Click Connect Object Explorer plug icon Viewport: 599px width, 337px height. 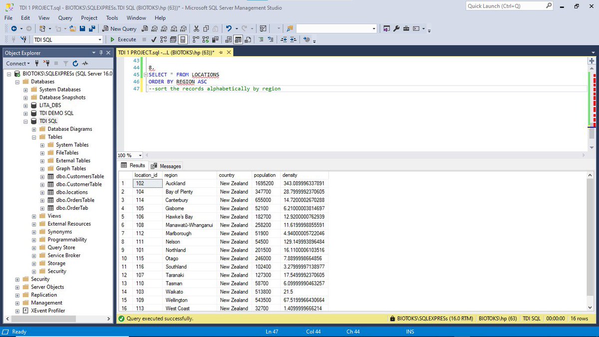tap(37, 63)
